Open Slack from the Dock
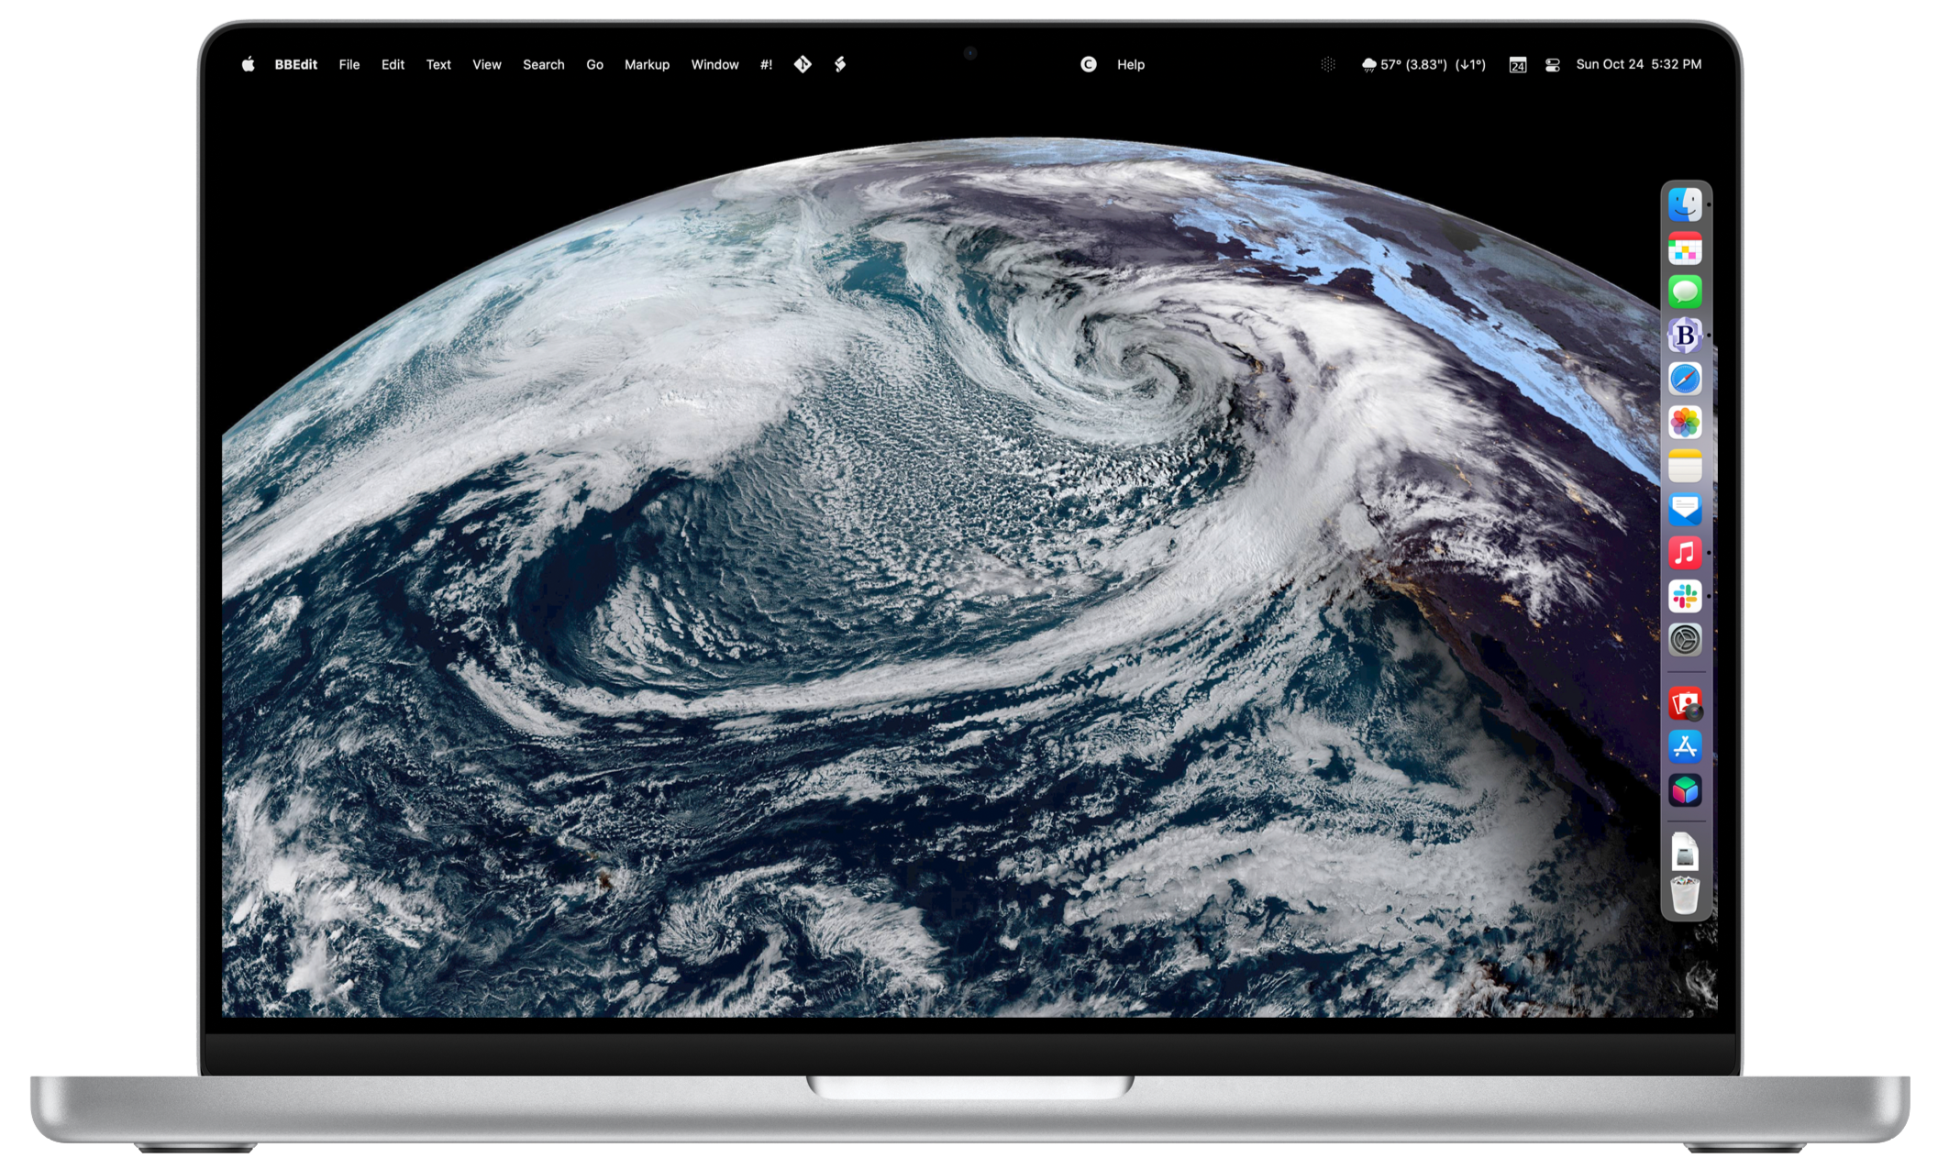 tap(1686, 597)
